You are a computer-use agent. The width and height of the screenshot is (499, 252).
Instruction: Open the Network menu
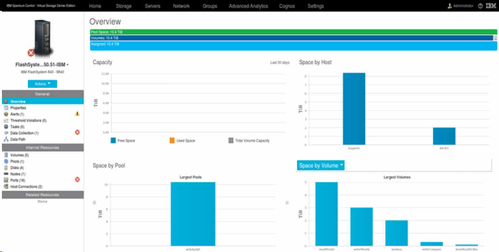[x=181, y=6]
